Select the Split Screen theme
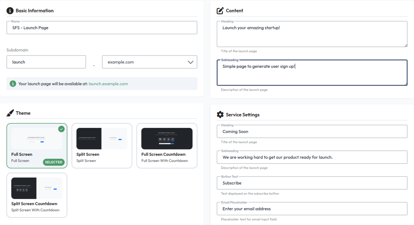This screenshot has width=414, height=225. point(102,146)
